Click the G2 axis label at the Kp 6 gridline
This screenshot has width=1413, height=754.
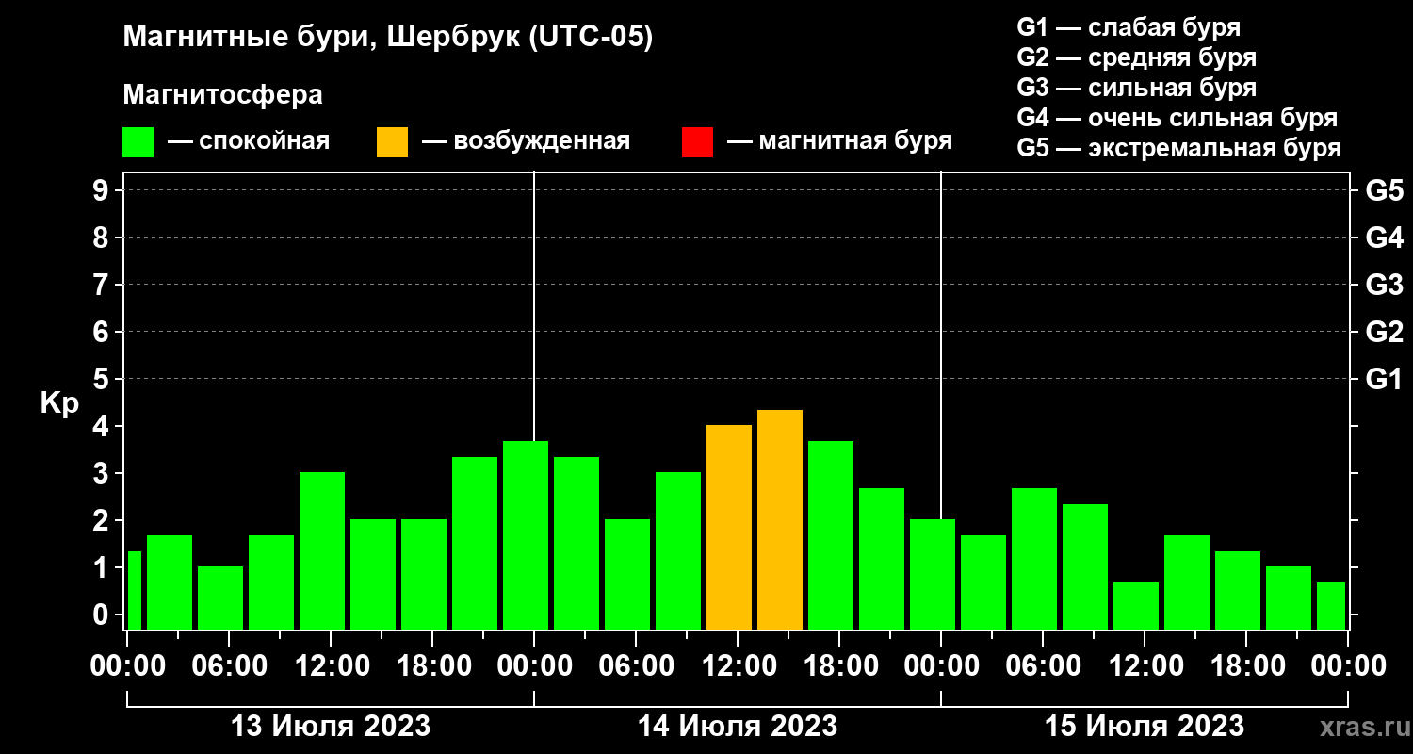1384,332
